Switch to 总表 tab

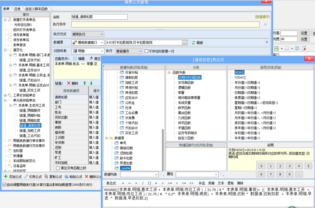click(17, 9)
